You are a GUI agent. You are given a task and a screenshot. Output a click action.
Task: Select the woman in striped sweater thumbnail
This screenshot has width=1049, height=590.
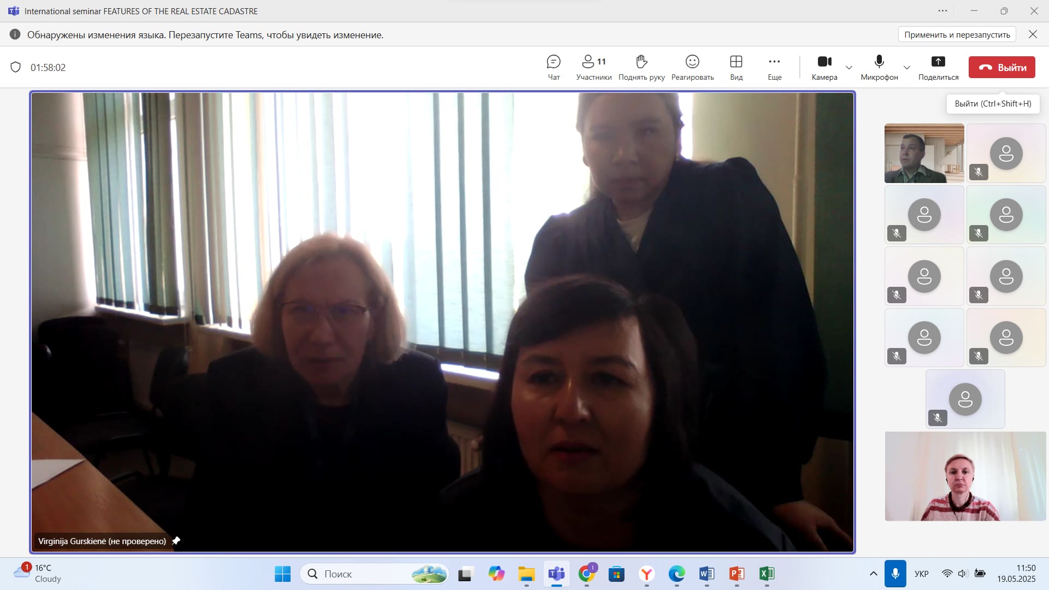965,476
